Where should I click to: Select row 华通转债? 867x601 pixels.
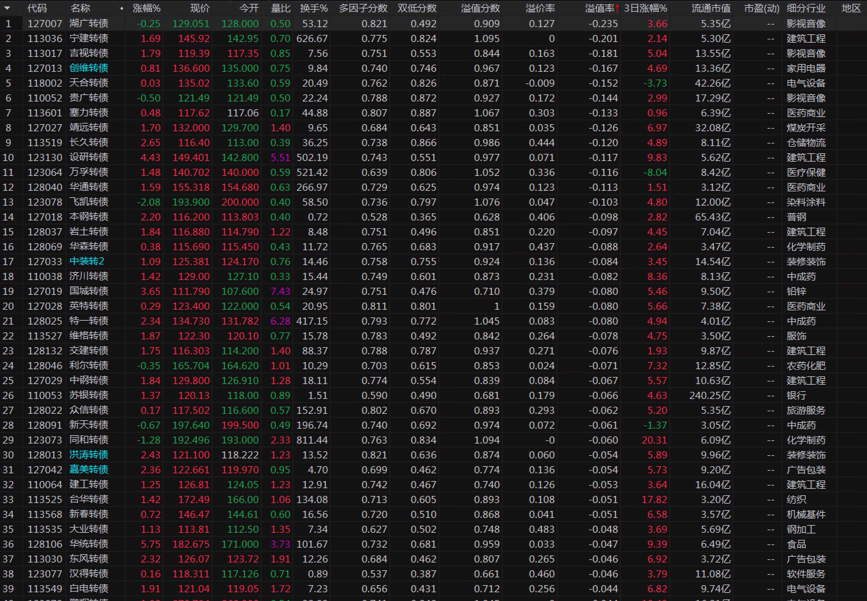(x=434, y=187)
